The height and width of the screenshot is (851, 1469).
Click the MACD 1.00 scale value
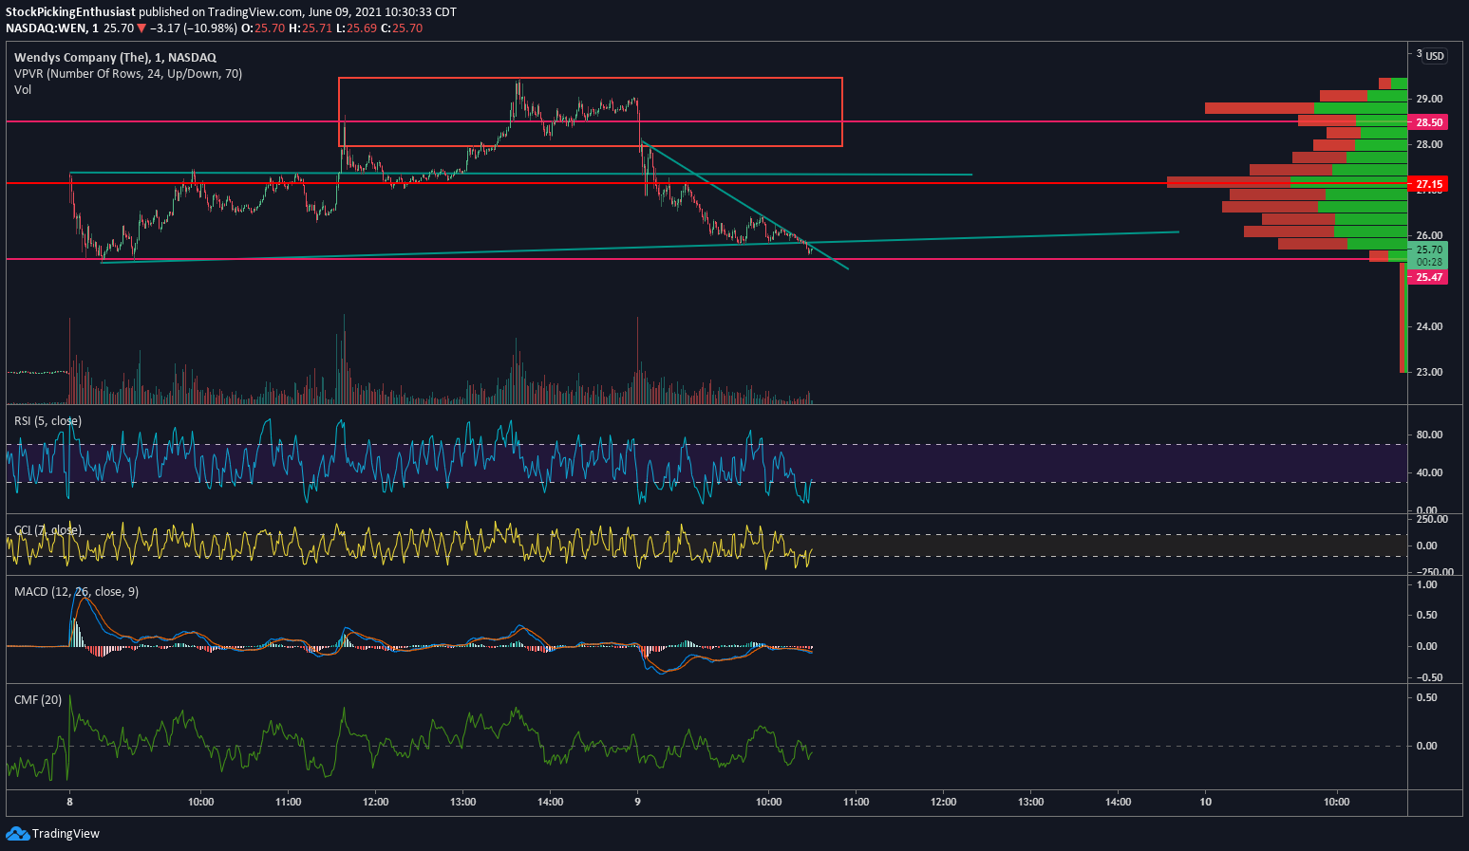point(1426,584)
